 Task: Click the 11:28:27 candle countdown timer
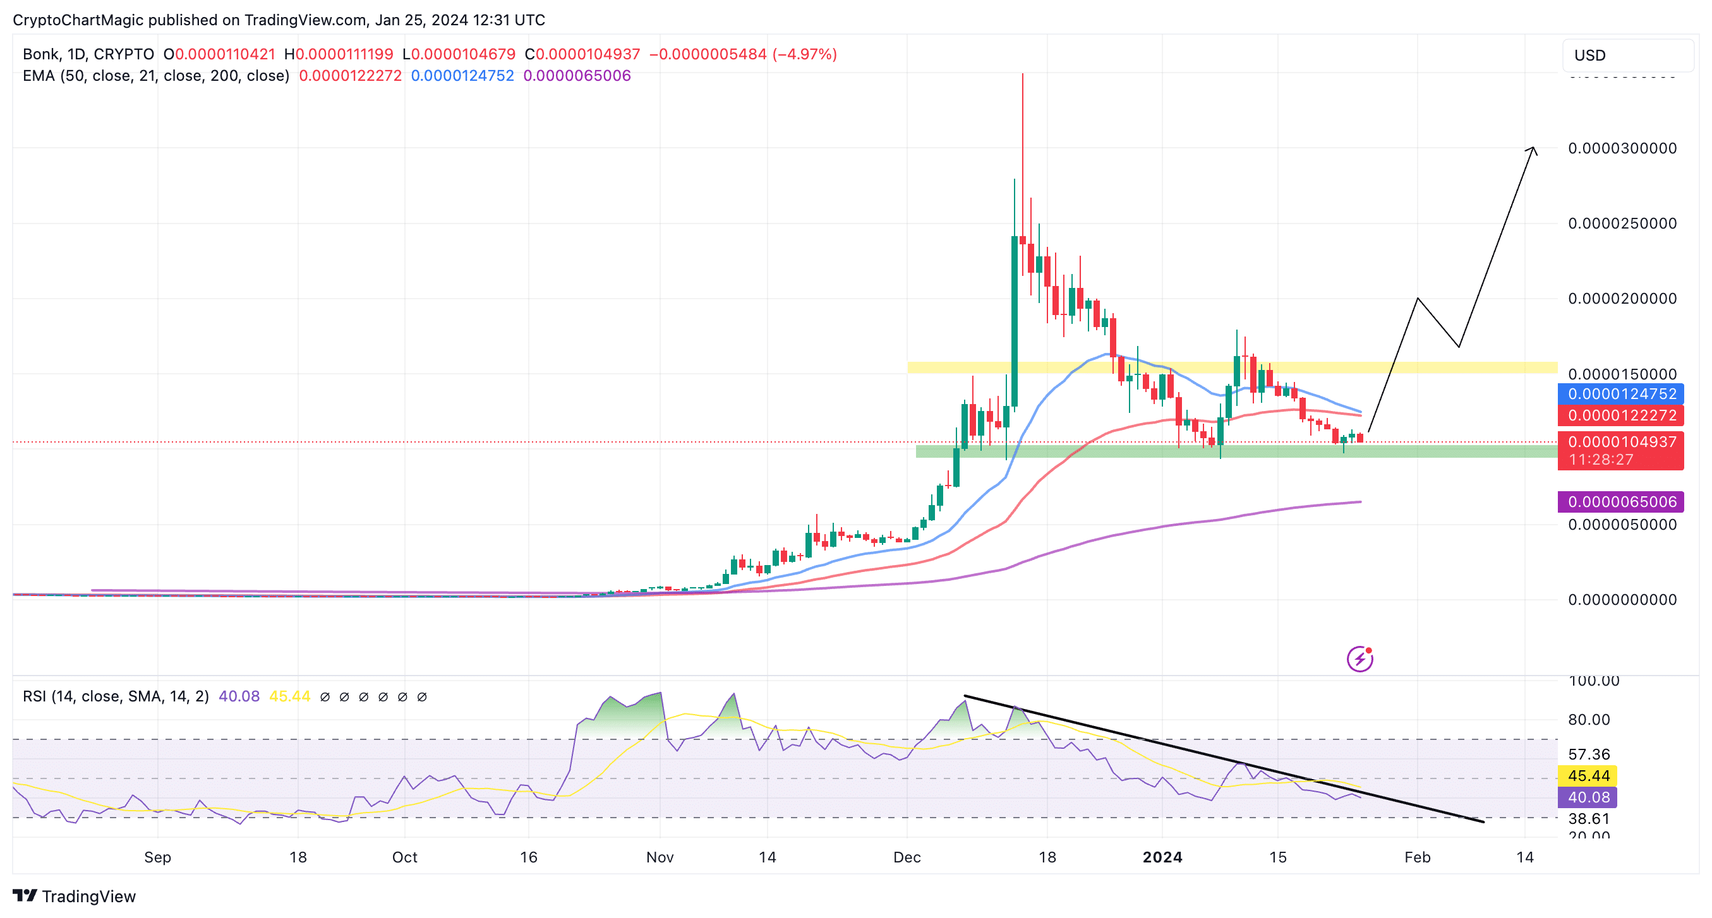1601,460
